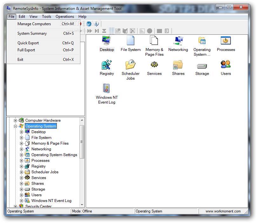Expand the Desktop tree node

pyautogui.click(x=21, y=132)
